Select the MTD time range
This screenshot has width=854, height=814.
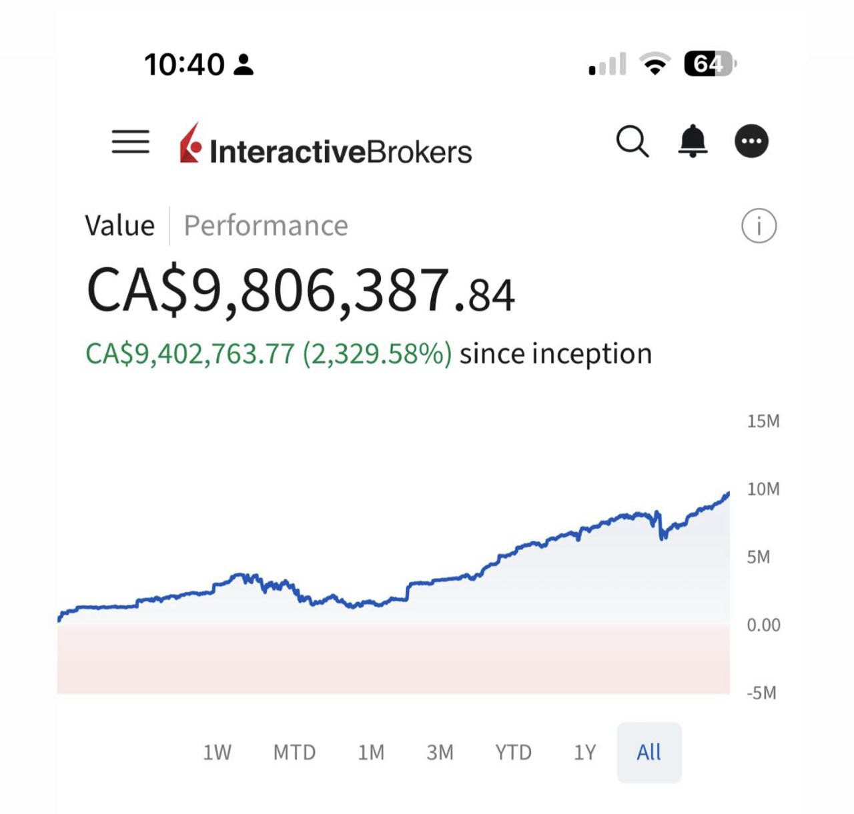pos(294,753)
